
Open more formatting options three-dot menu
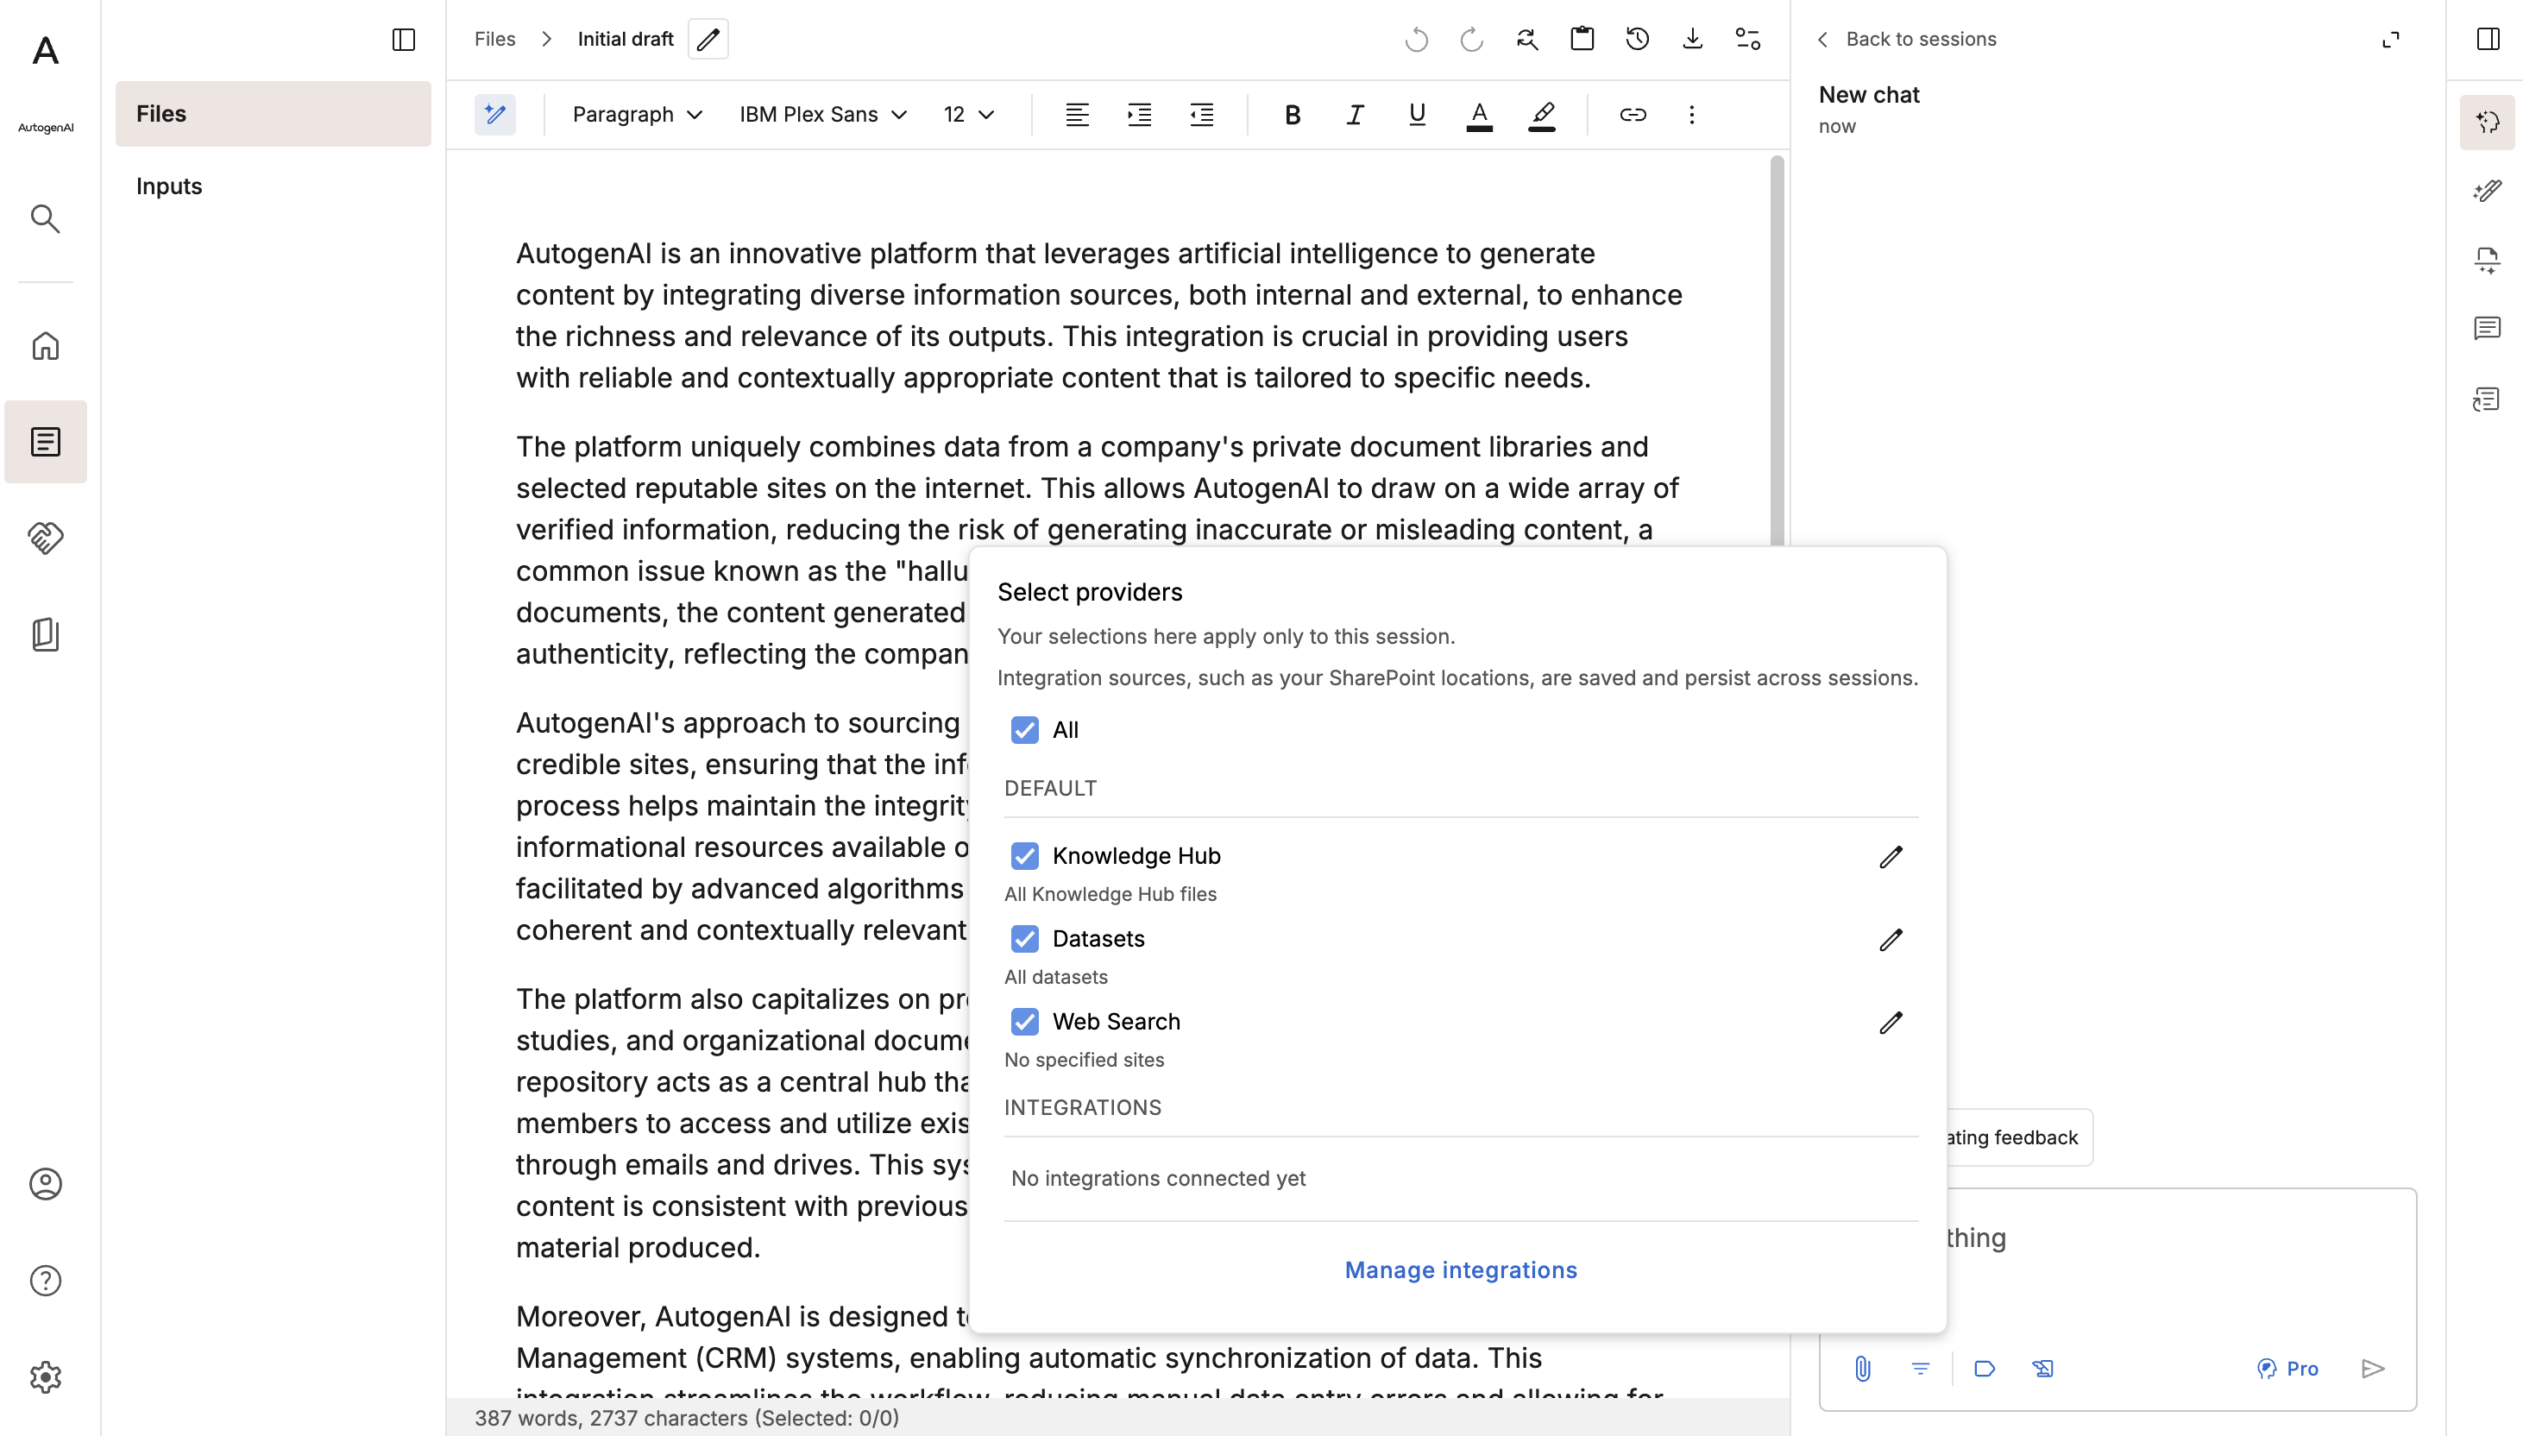1692,115
